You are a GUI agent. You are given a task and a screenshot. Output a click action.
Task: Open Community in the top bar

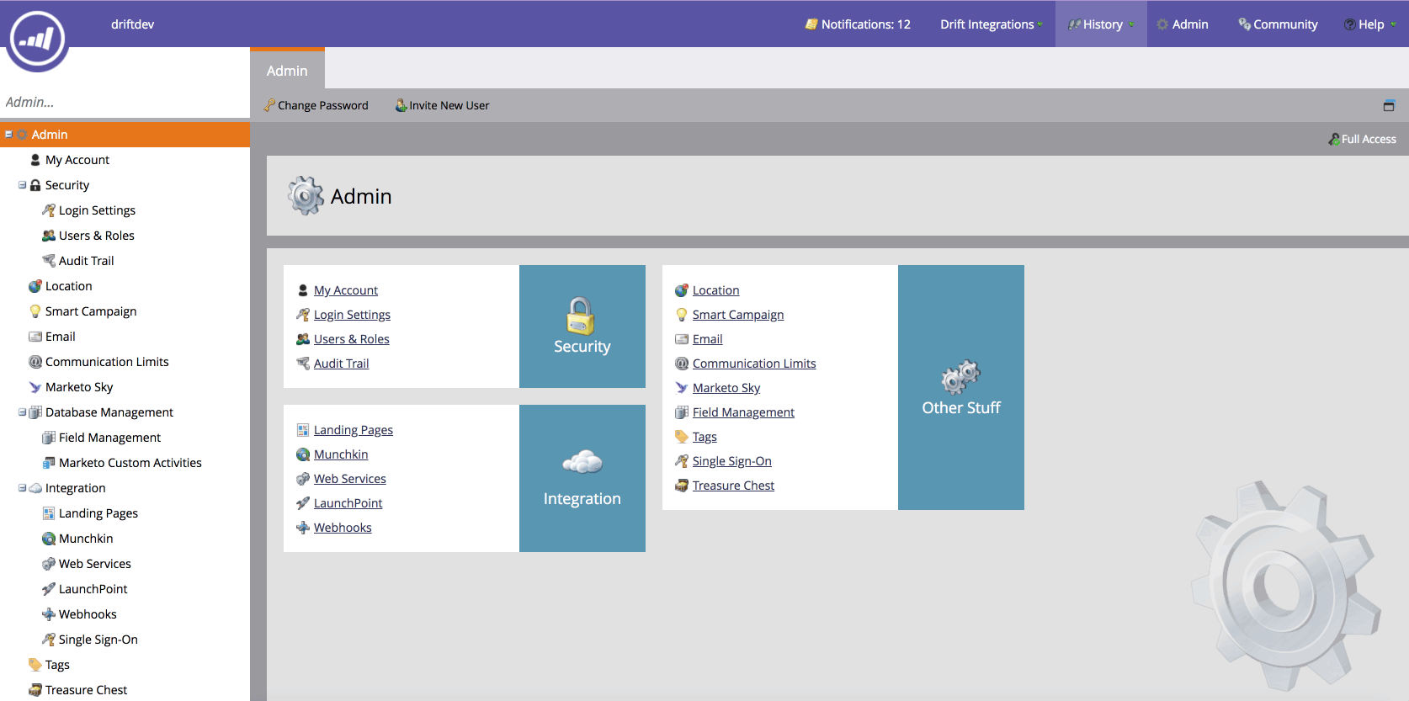click(1278, 24)
